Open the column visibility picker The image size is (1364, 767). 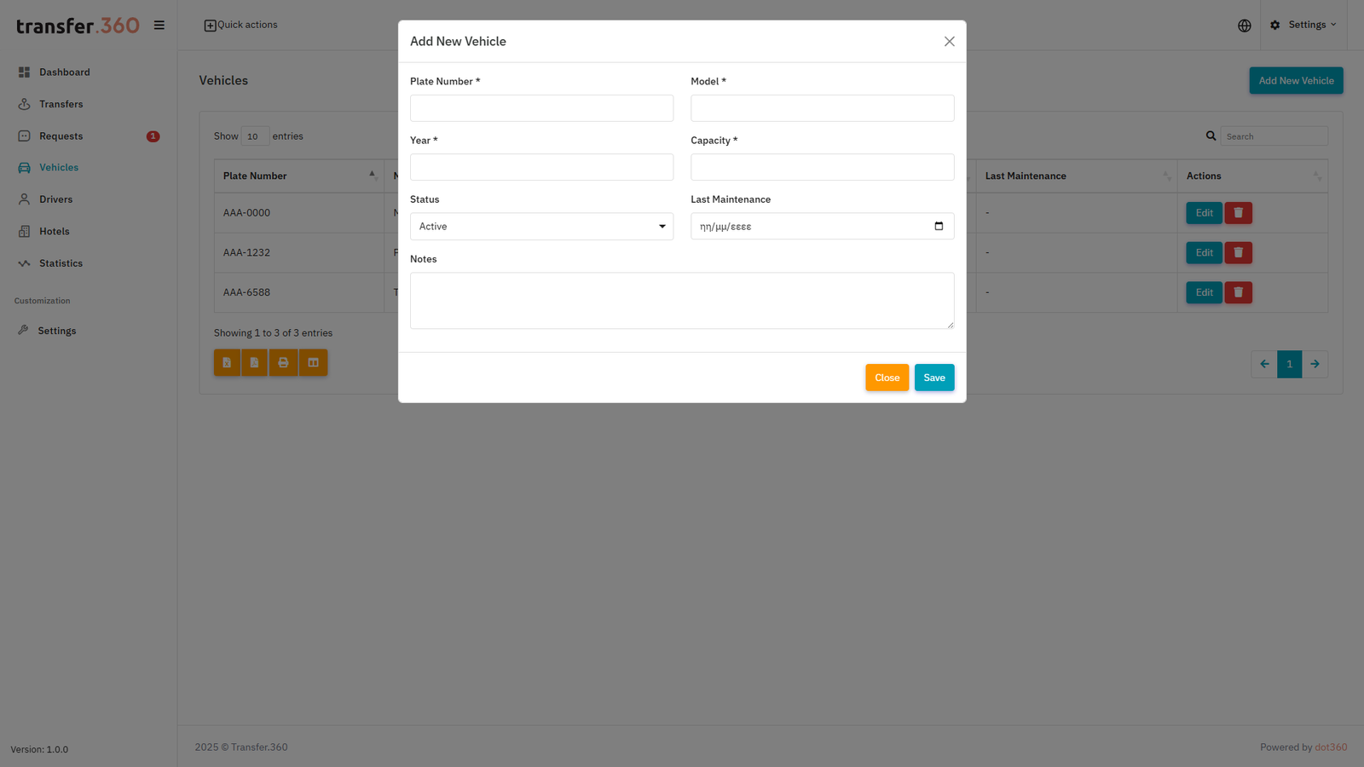312,362
